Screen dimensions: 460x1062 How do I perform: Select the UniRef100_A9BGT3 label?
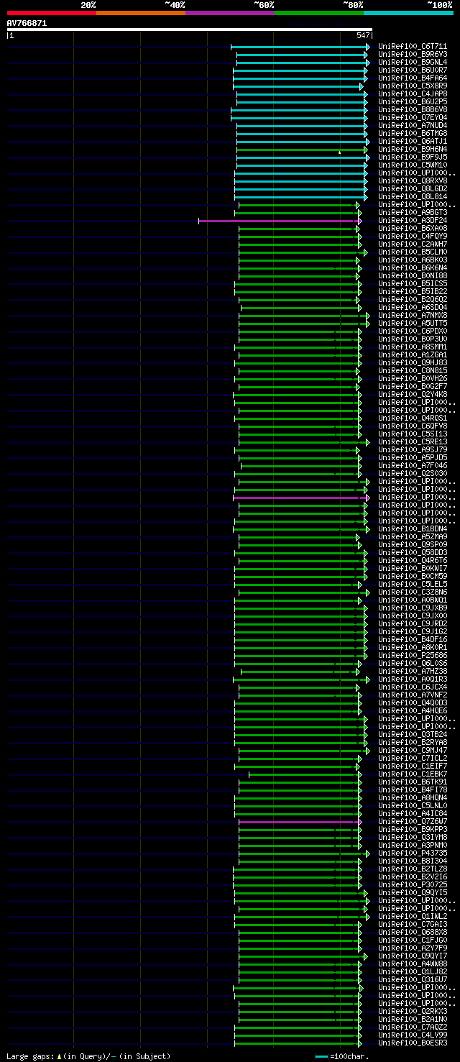[x=413, y=213]
